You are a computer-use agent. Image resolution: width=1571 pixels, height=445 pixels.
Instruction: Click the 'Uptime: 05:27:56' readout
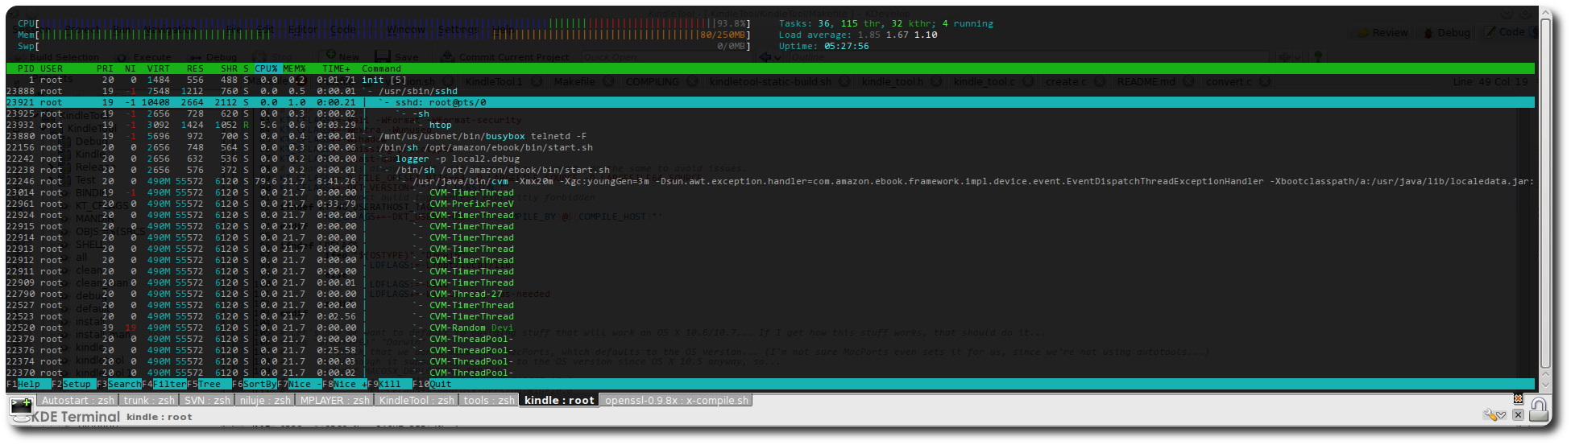pyautogui.click(x=824, y=46)
